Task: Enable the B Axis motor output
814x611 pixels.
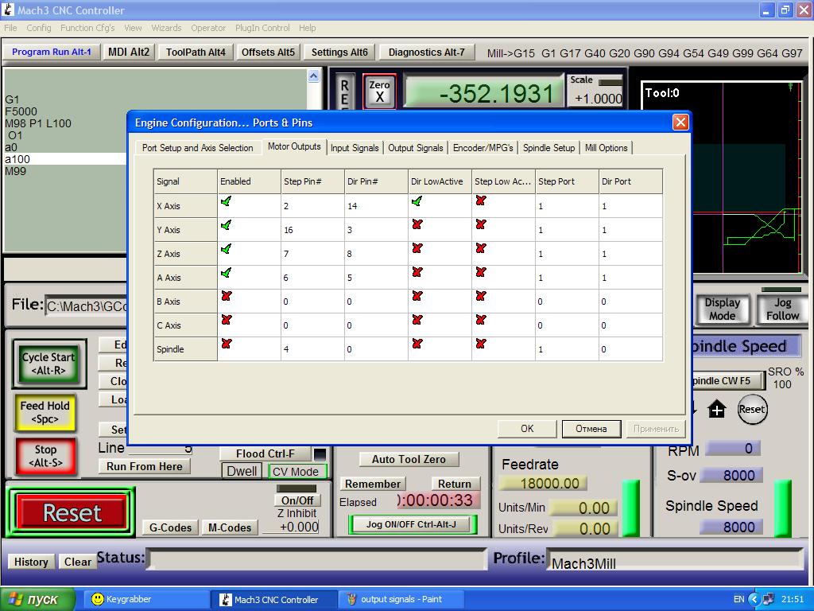Action: tap(226, 296)
